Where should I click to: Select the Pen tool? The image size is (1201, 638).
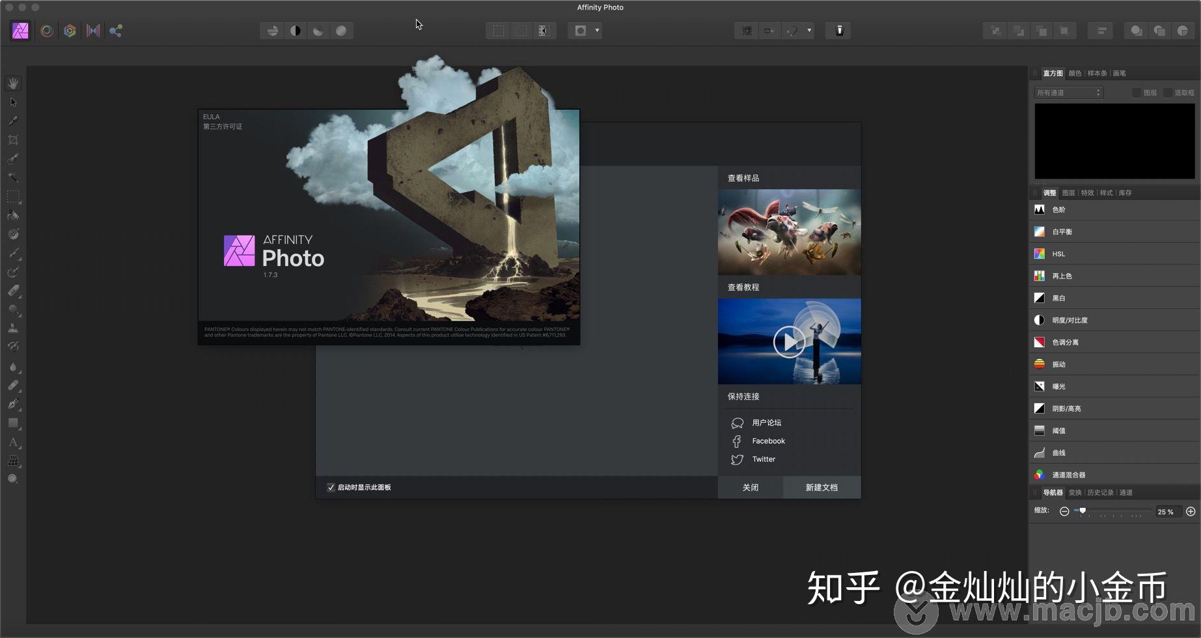(x=13, y=404)
